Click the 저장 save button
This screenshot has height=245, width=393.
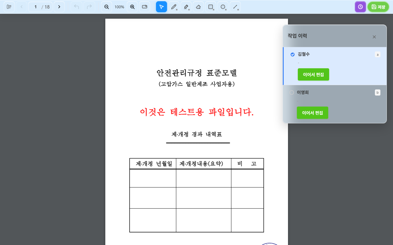pyautogui.click(x=378, y=7)
